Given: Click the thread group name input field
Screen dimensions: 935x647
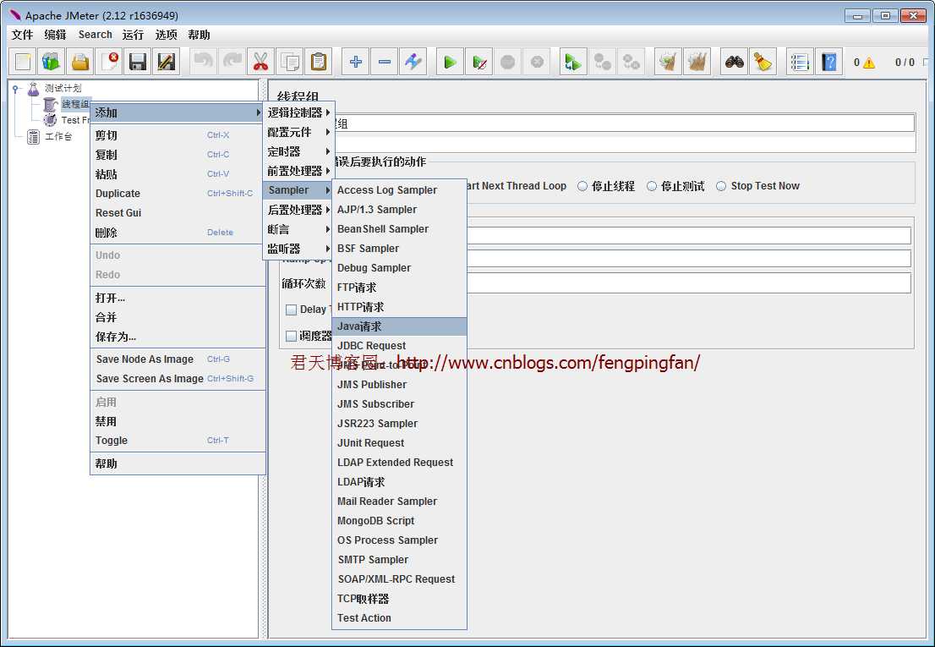Looking at the screenshot, I should click(x=625, y=123).
